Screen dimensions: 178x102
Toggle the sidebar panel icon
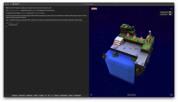point(11,4)
